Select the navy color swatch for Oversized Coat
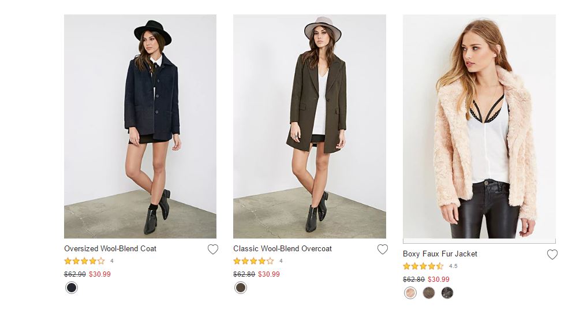Screen dimensions: 572x309 coord(72,288)
